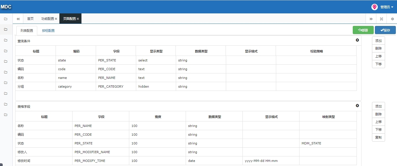Click 下移 beside the 查询条件 panel
397x166 pixels.
pyautogui.click(x=378, y=64)
